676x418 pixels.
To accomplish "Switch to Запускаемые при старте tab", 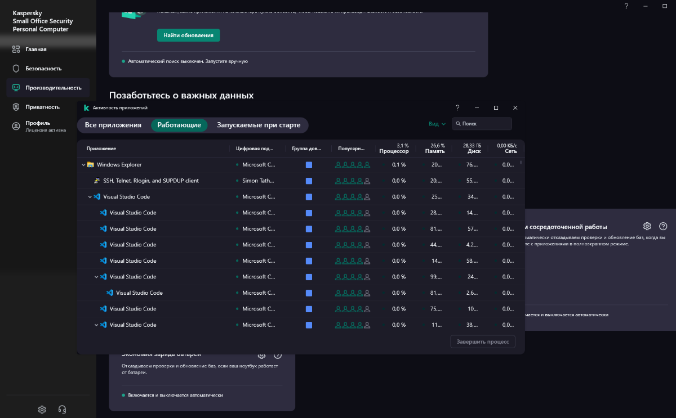I will [x=259, y=125].
